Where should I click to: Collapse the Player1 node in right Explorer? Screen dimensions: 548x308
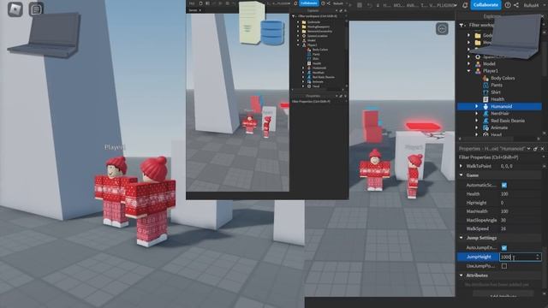pyautogui.click(x=468, y=71)
